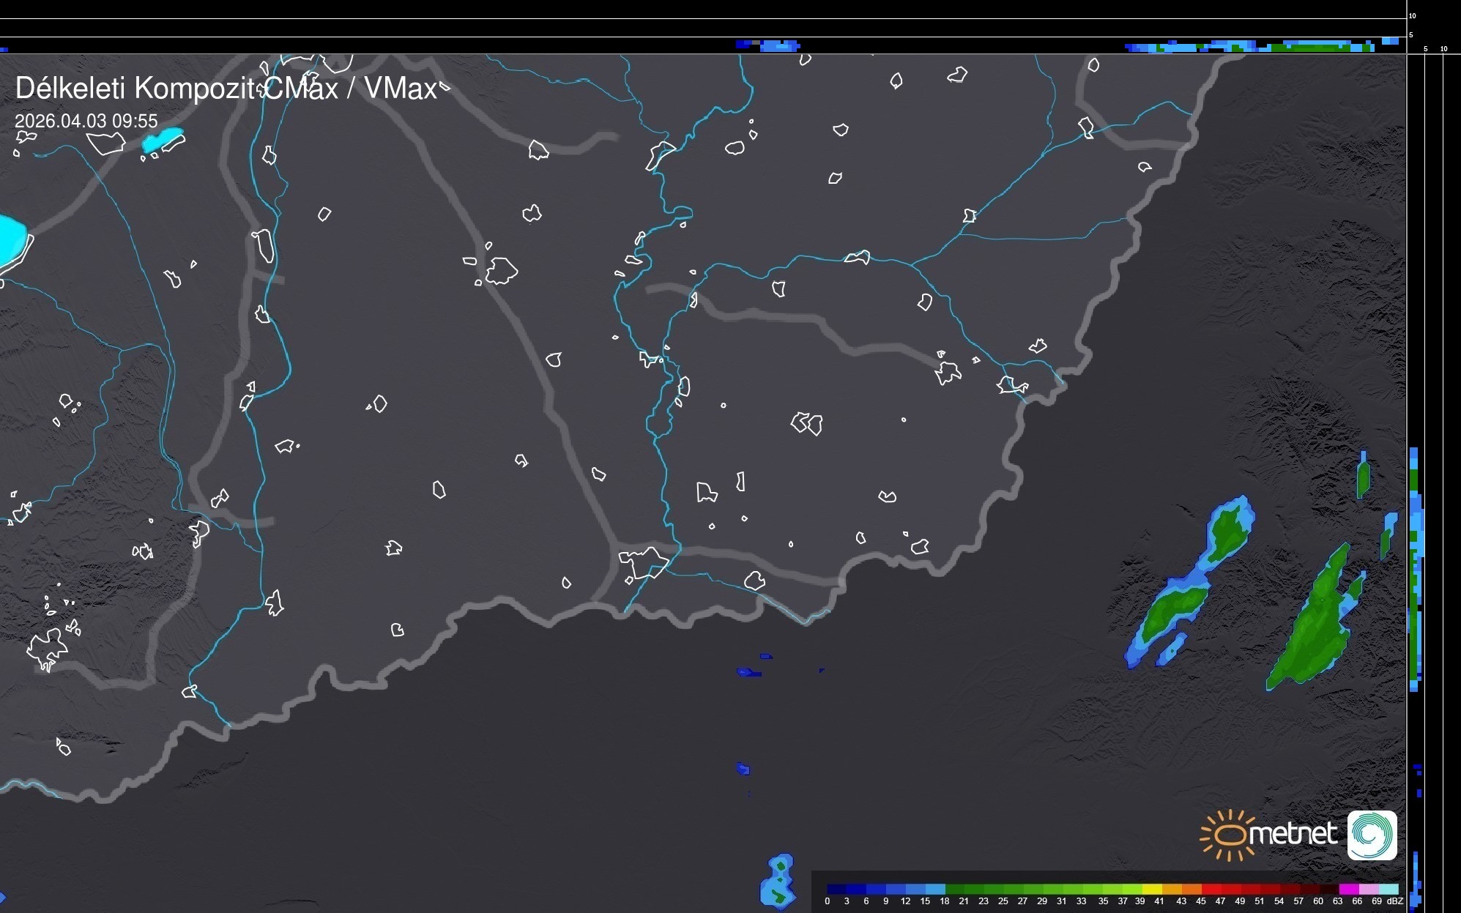Click the large cyan lake at left edge

point(10,240)
